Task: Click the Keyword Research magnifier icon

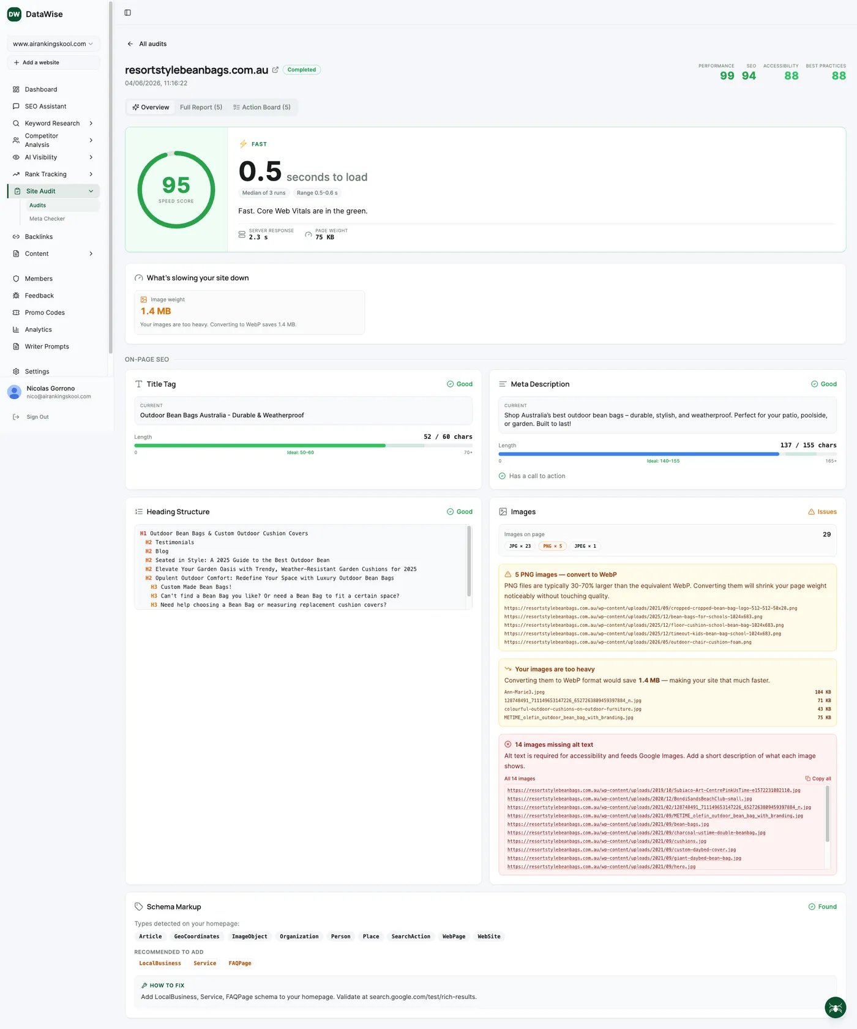Action: coord(16,123)
